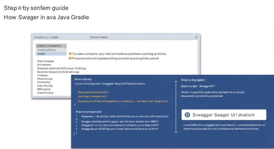
Task: Click 'Rifhlcloesne' in the sidebar
Action: point(44,89)
